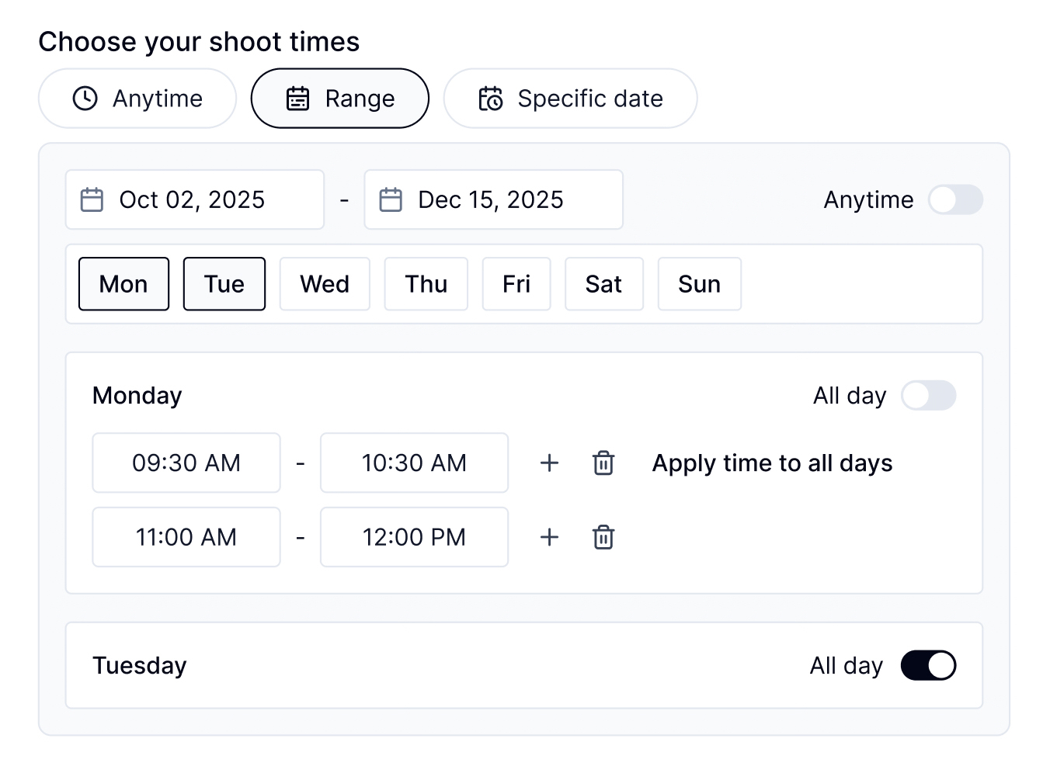Switch to the Range tab
This screenshot has width=1050, height=773.
(x=340, y=99)
